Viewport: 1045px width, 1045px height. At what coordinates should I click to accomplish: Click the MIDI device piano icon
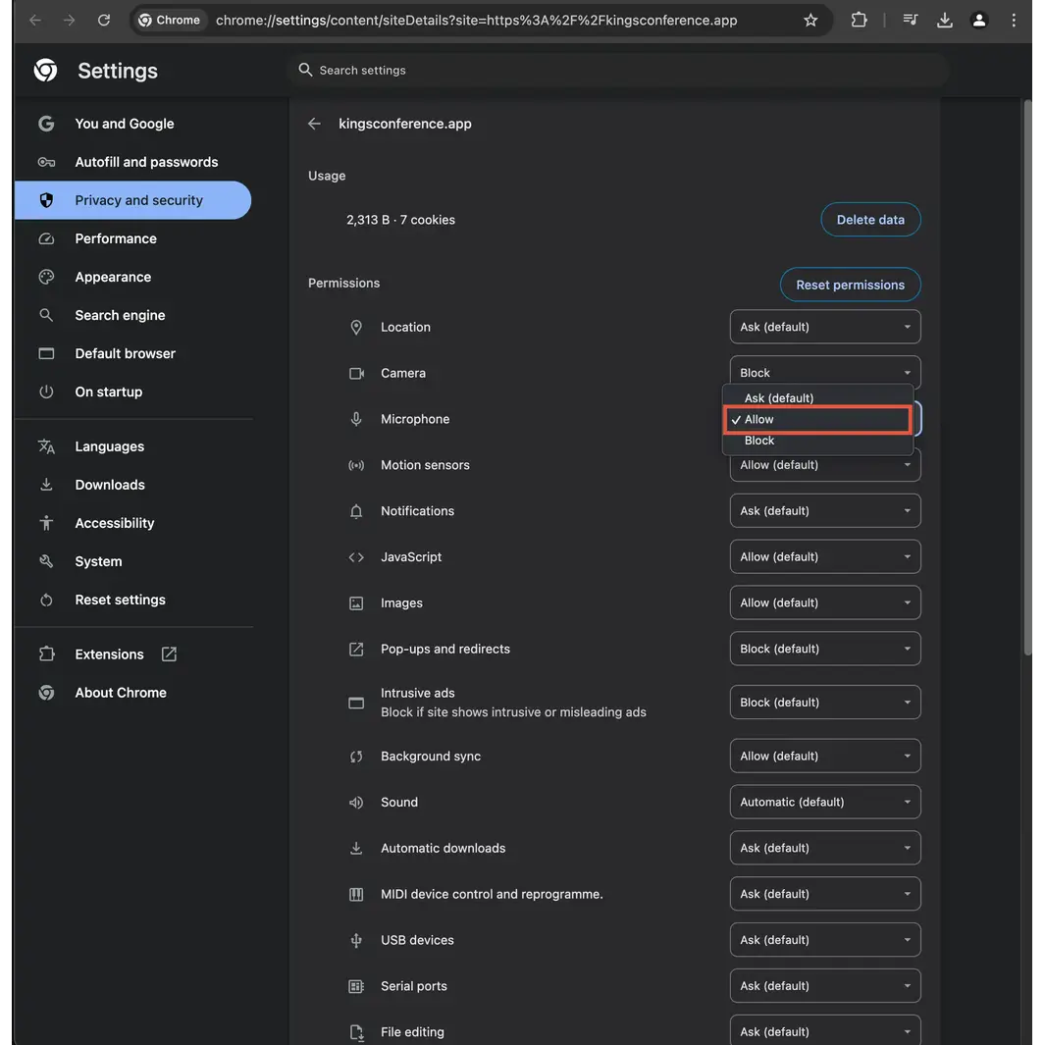click(356, 894)
